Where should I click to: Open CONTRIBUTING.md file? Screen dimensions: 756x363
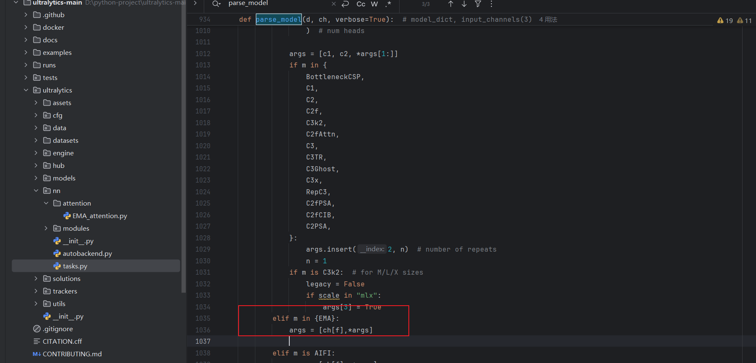pyautogui.click(x=72, y=354)
